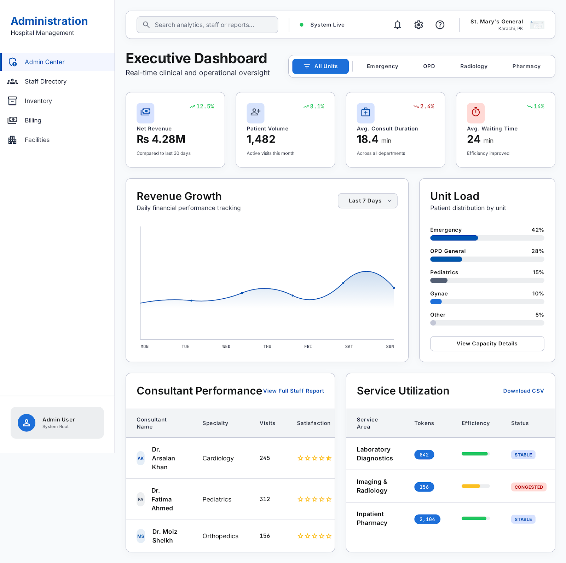Select the All Units tab
Viewport: 566px width, 563px height.
pyautogui.click(x=320, y=67)
